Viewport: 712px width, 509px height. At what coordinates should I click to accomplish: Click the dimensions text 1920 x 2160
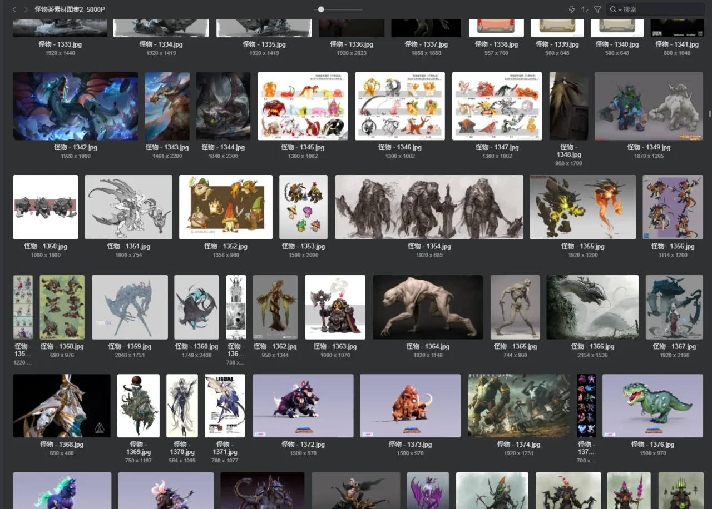pos(674,355)
